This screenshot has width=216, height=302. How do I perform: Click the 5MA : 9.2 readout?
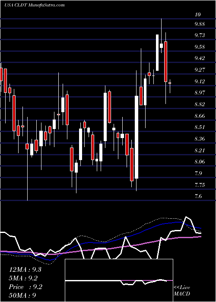[23, 278]
